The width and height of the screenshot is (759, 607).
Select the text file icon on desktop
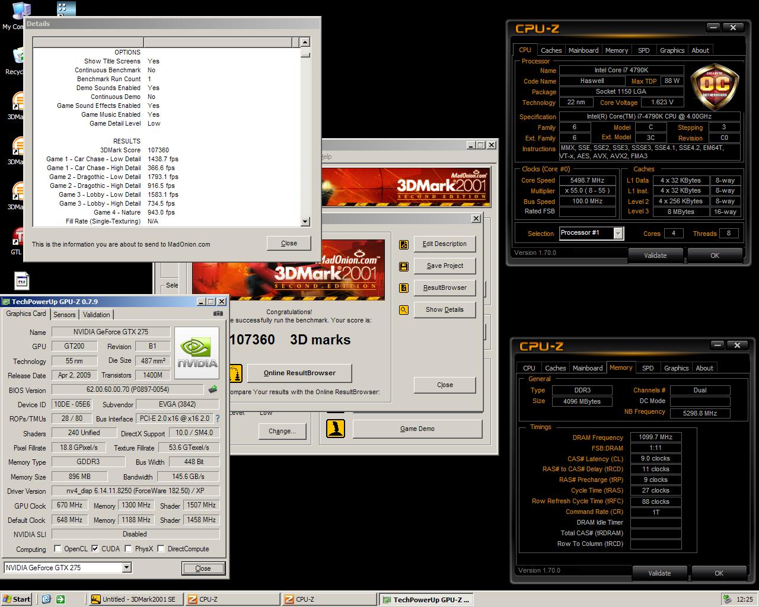tap(22, 281)
